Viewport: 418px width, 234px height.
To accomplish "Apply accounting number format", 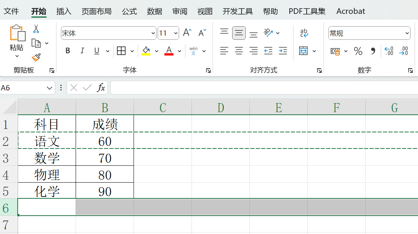I will tap(335, 51).
